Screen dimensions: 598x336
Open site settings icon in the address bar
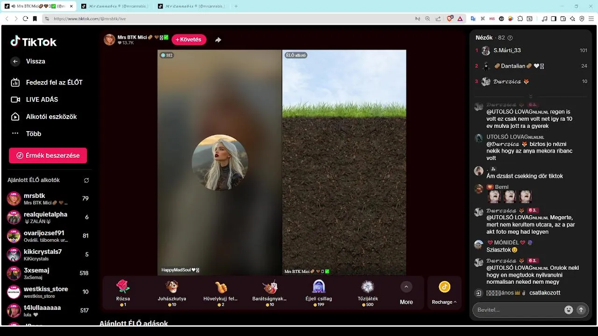47,19
